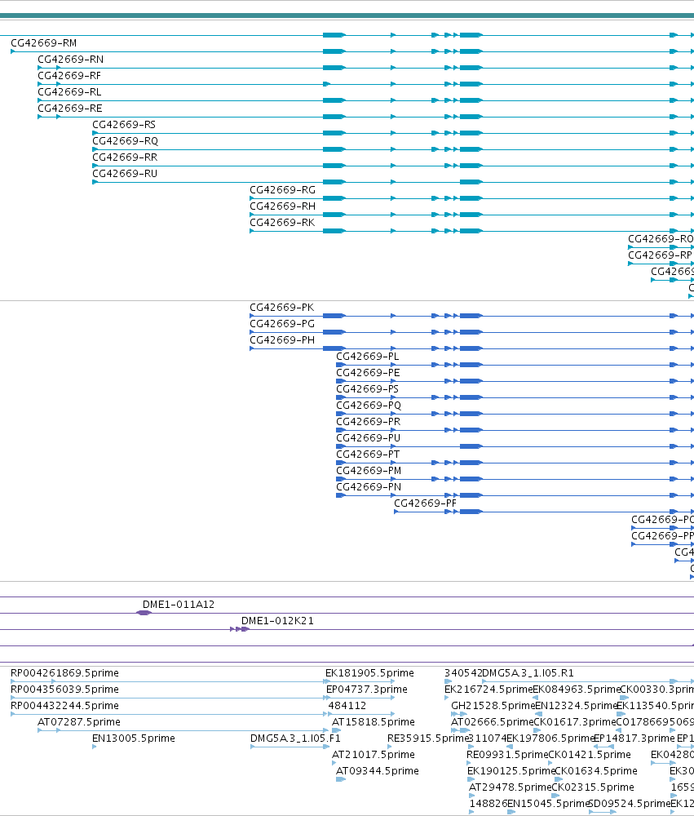This screenshot has width=694, height=816.
Task: Select the DME1-012K21 feature label
Action: pos(277,621)
